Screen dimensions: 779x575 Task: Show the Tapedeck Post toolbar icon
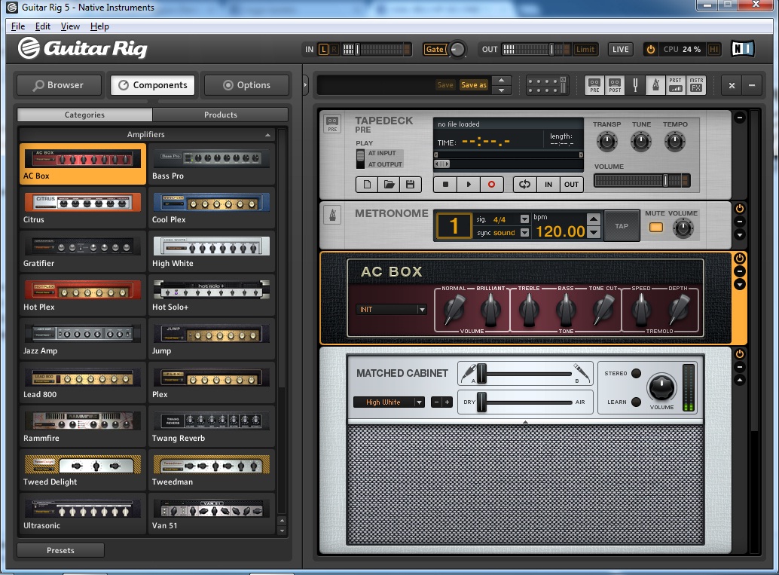(x=615, y=85)
